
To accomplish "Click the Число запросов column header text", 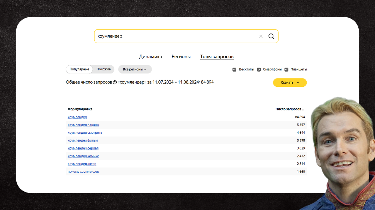I will click(288, 109).
